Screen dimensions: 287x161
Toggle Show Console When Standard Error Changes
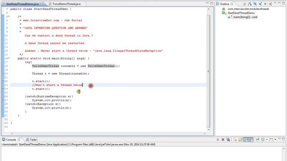tap(251, 140)
